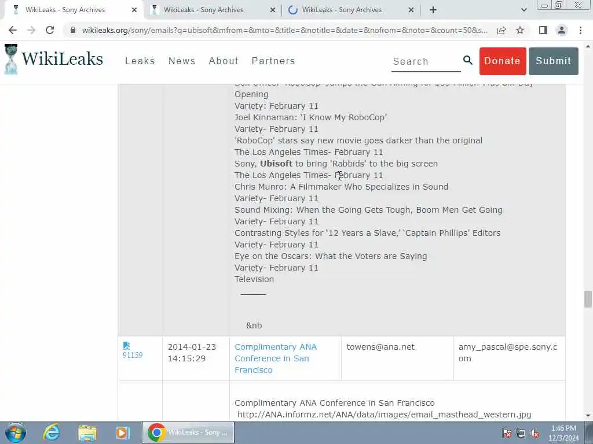Launch Internet Explorer from taskbar
This screenshot has height=444, width=593.
[52, 432]
